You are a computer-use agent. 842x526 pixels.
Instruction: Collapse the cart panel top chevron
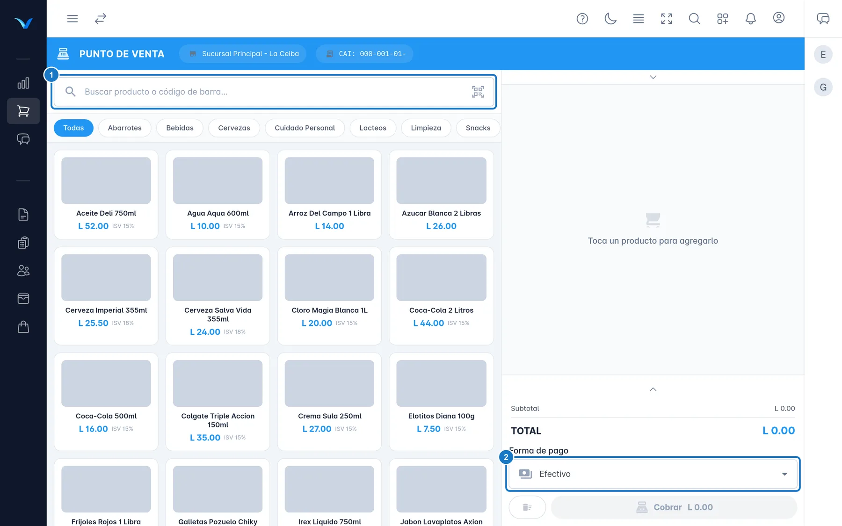point(653,77)
